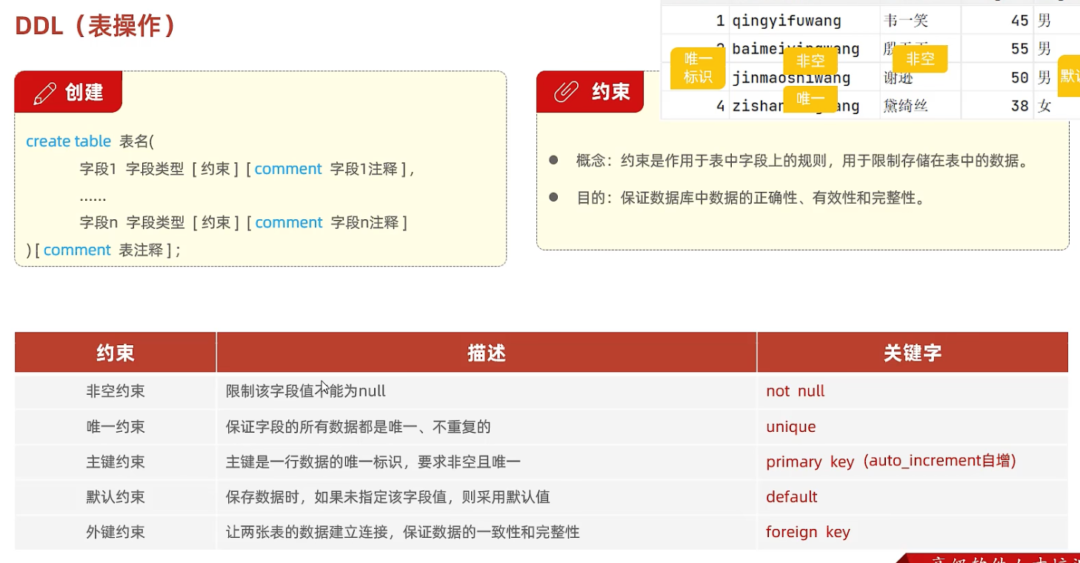Click the 主键约束 table cell

pos(116,462)
